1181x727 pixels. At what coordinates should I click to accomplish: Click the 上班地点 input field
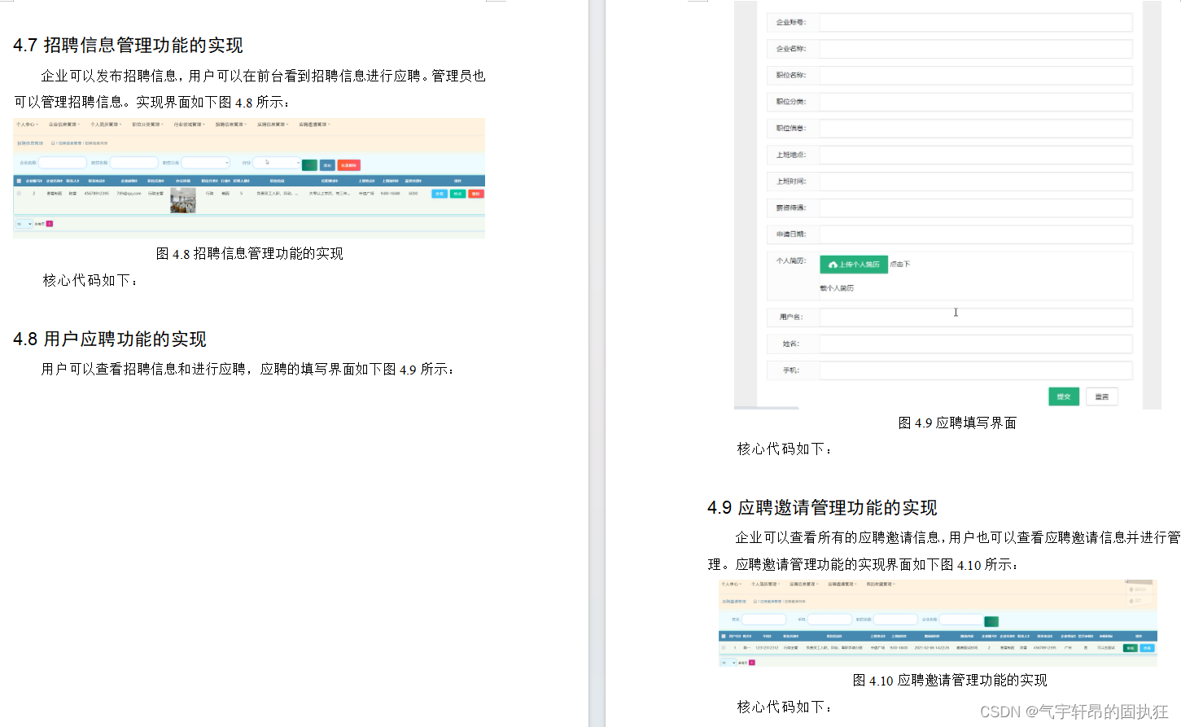click(976, 155)
